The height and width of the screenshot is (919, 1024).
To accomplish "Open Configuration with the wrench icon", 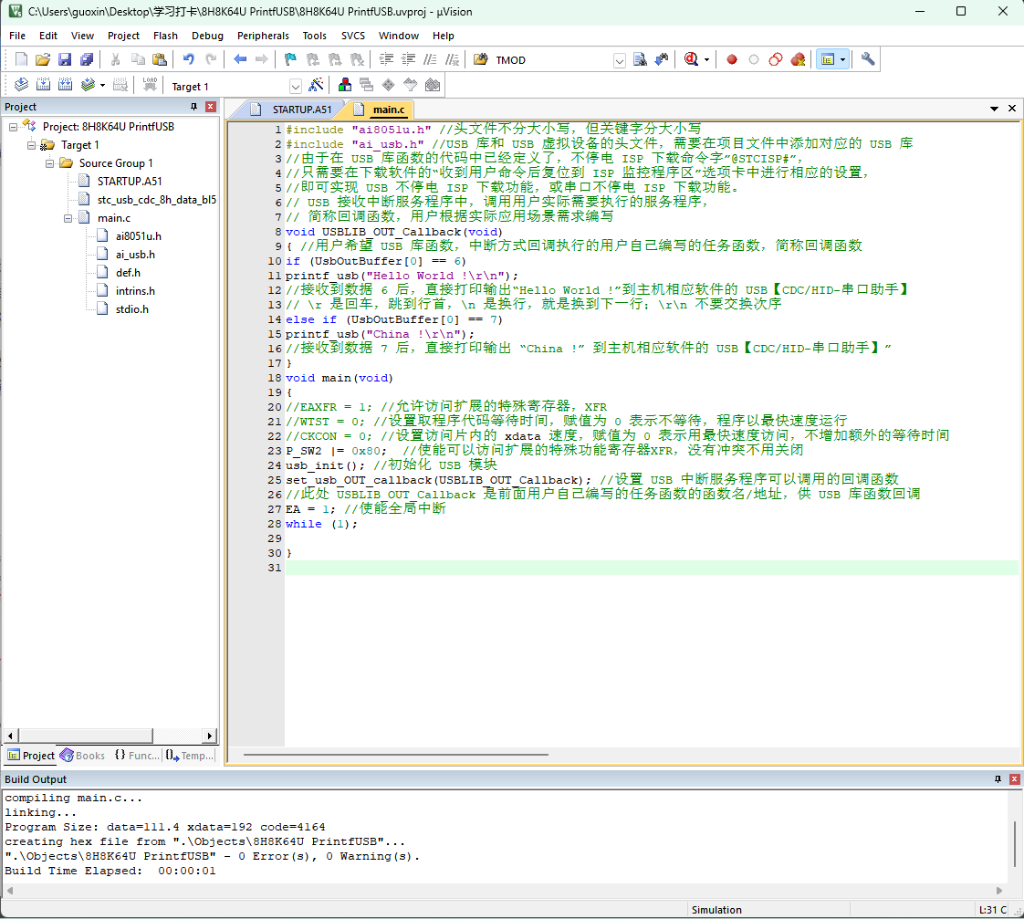I will pyautogui.click(x=867, y=59).
